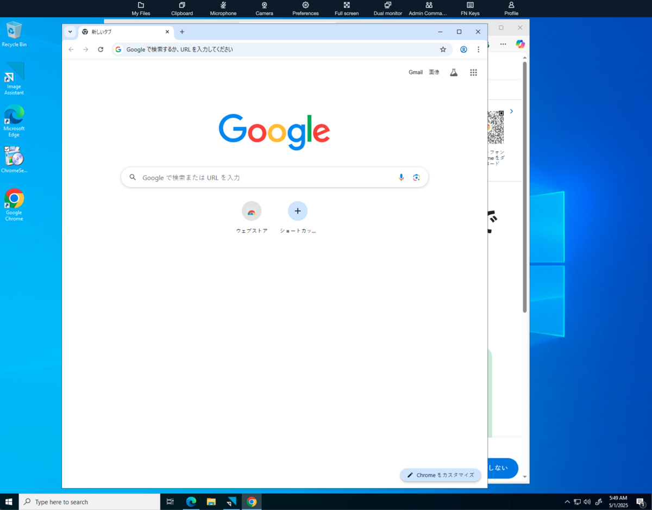The height and width of the screenshot is (510, 652).
Task: Select the Microsoft Edge desktop icon
Action: (14, 121)
